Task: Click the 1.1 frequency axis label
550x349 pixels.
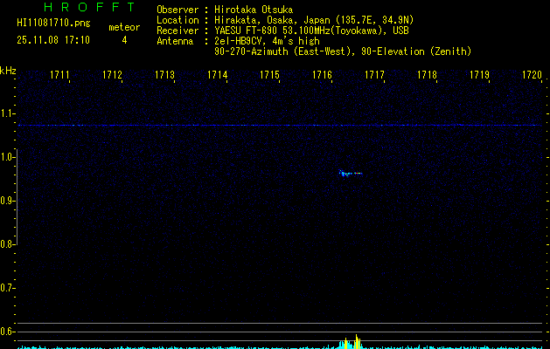Action: tap(8, 113)
